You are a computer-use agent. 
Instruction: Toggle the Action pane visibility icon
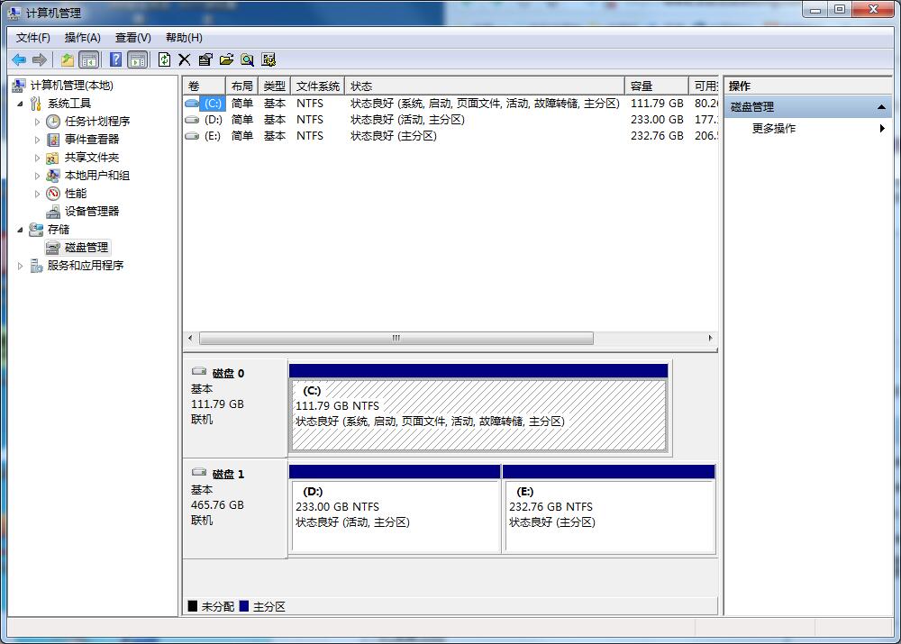pyautogui.click(x=136, y=59)
